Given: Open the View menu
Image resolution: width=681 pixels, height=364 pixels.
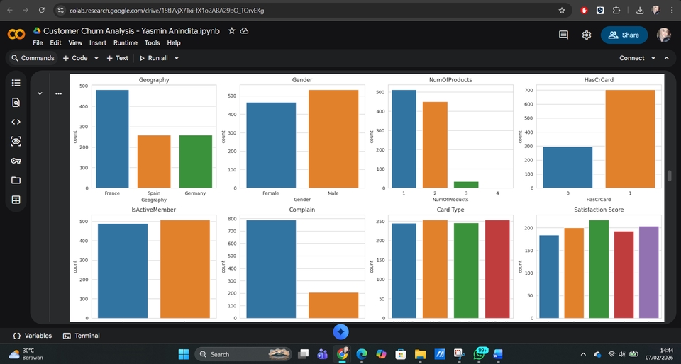Looking at the screenshot, I should pos(75,43).
